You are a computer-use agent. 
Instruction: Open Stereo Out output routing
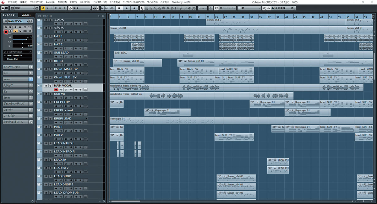pos(17,59)
